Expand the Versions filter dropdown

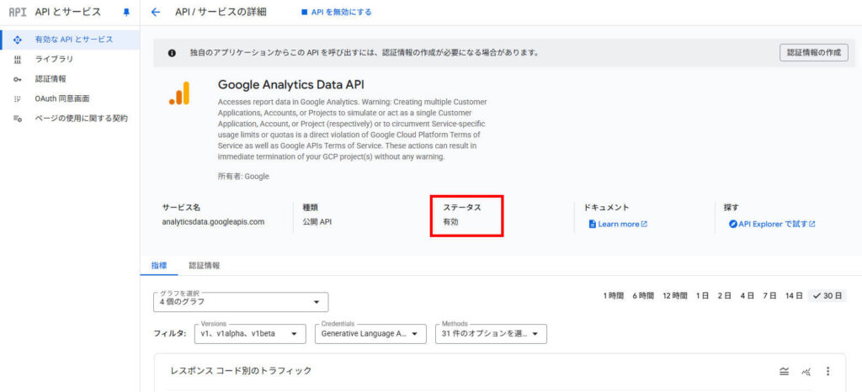click(250, 334)
